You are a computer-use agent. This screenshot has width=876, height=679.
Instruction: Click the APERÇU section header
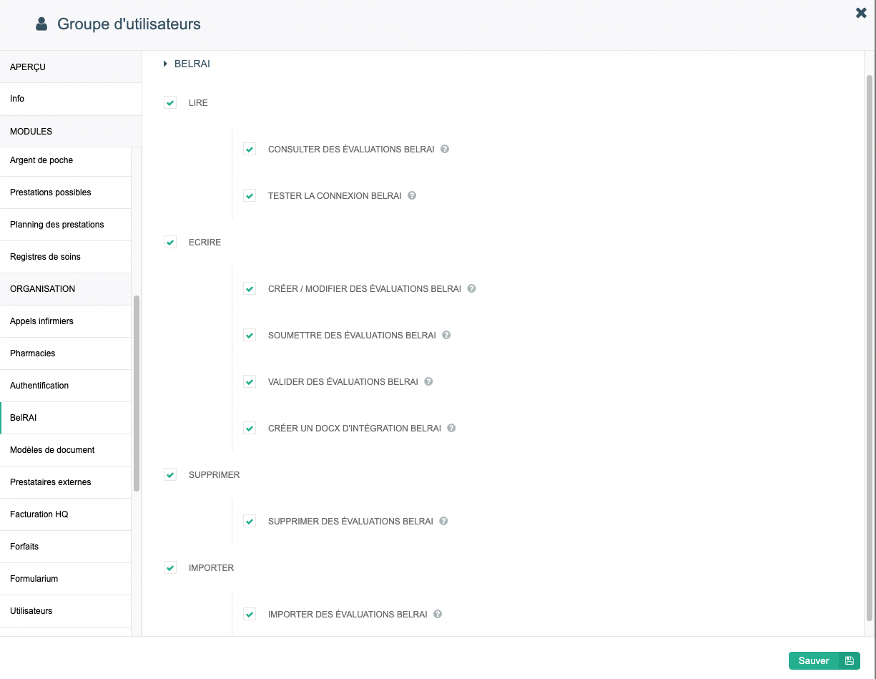(71, 67)
